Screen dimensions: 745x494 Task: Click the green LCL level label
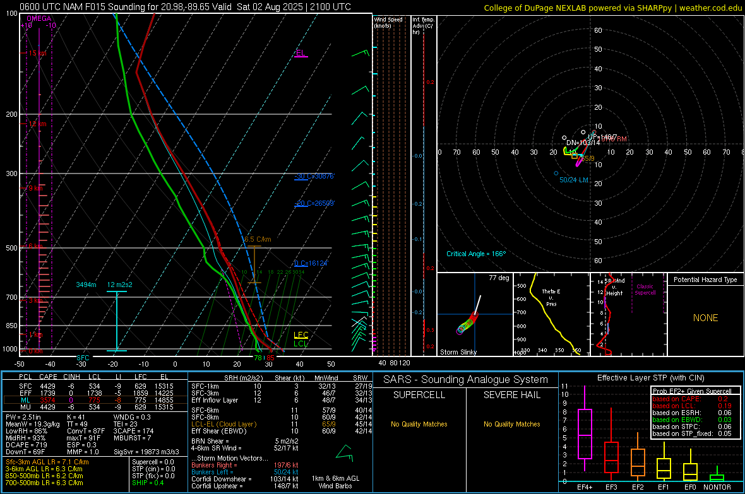pos(301,343)
